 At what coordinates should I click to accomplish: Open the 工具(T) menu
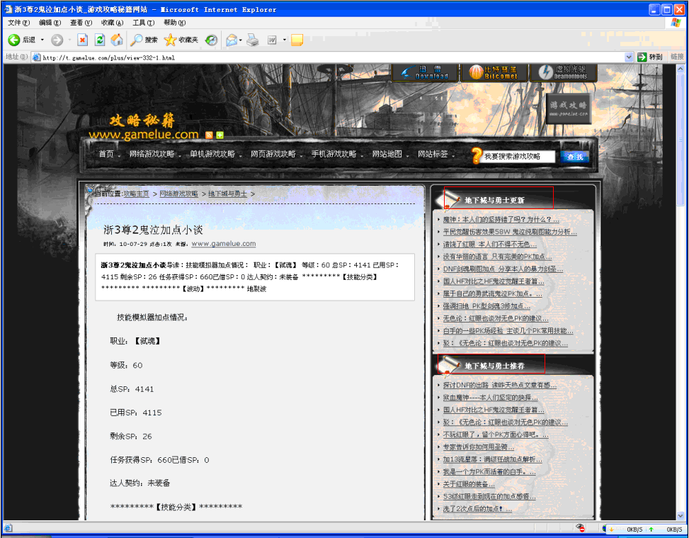(x=143, y=23)
